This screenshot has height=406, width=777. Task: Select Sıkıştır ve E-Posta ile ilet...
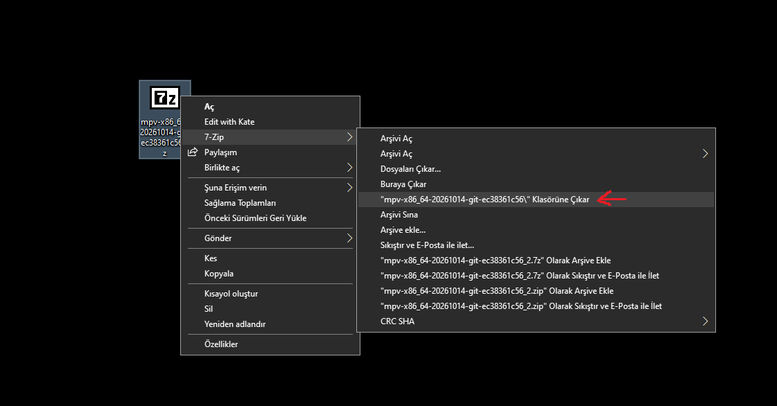[x=536, y=245]
